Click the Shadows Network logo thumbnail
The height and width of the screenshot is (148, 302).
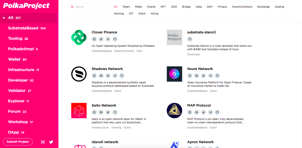tap(79, 74)
